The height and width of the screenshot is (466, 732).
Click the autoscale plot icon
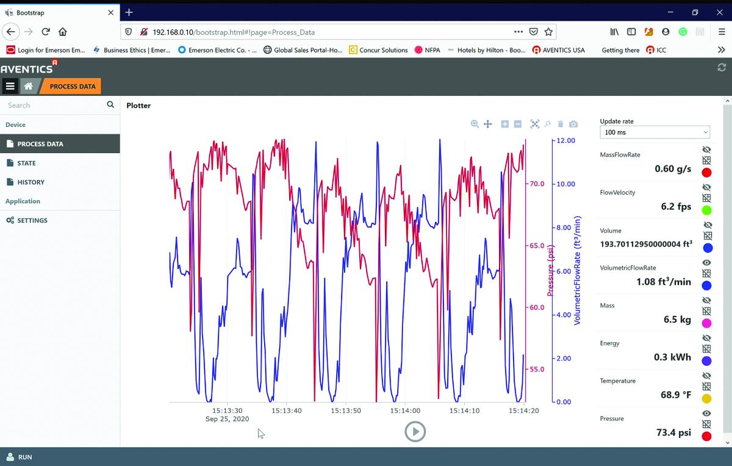(x=534, y=124)
